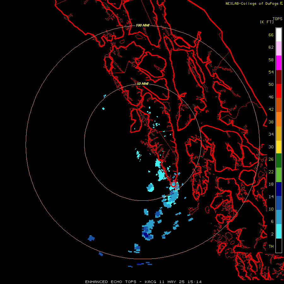The width and height of the screenshot is (284, 284).
Task: Click the dark green 26 kft legend swatch
Action: point(279,161)
